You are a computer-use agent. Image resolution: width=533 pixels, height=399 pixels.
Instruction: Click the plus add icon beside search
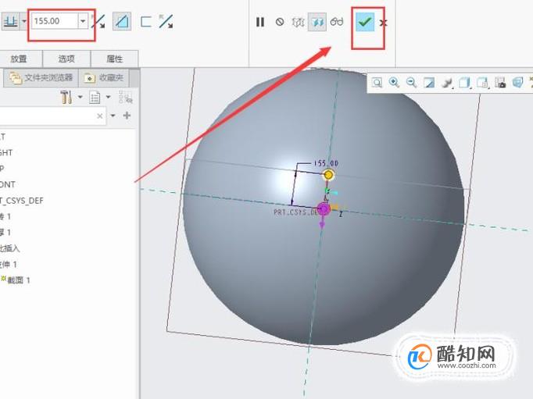(x=127, y=116)
